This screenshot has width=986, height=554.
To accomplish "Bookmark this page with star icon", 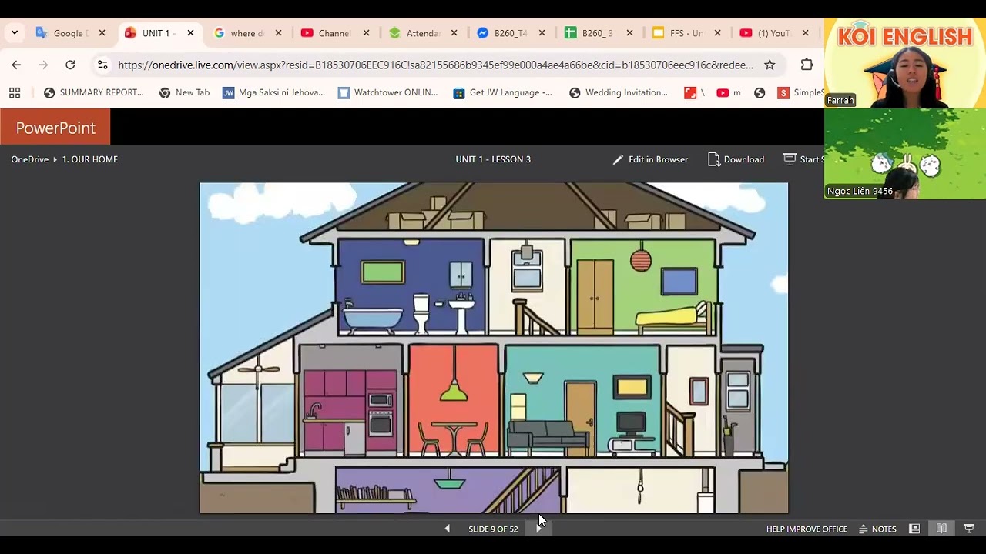I will [770, 65].
